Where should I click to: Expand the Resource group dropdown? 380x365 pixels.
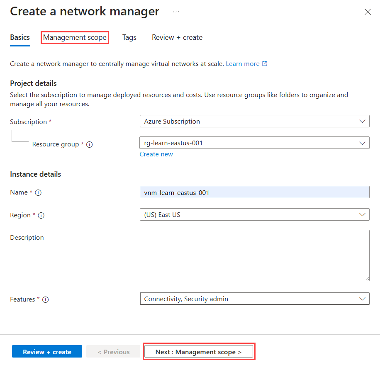tap(254, 142)
